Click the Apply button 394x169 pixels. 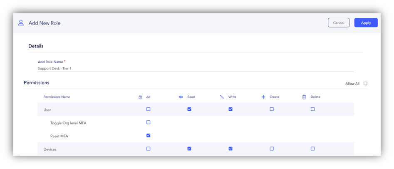[x=366, y=22]
